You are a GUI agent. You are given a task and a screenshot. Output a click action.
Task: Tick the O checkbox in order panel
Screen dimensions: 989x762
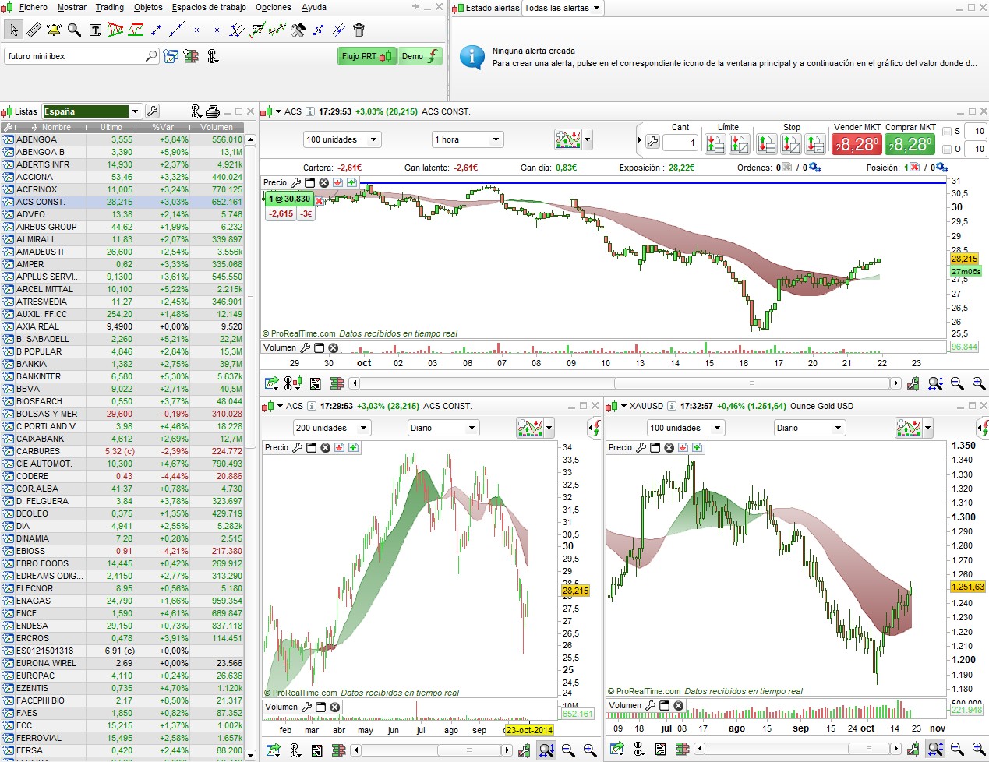pos(947,149)
